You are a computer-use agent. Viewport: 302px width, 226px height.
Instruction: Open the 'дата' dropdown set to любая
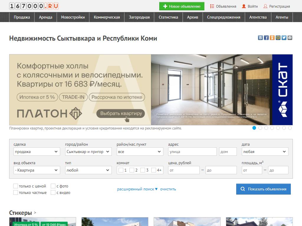click(265, 152)
